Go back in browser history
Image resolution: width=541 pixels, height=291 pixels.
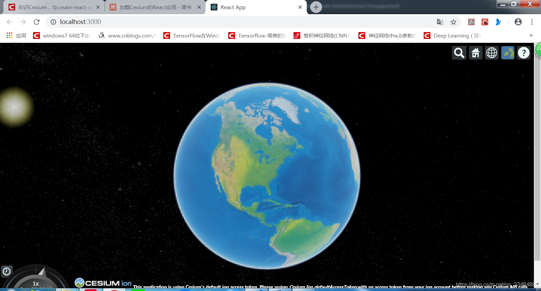pyautogui.click(x=9, y=22)
